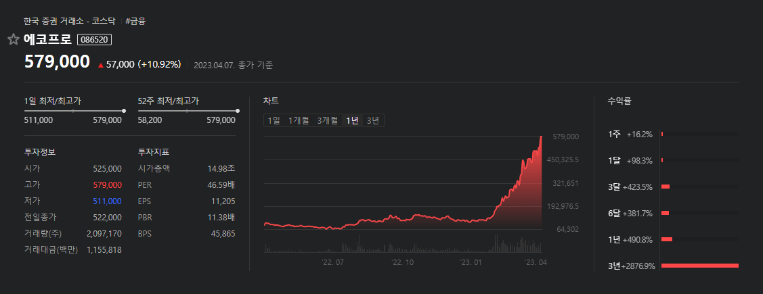Click the 3년 +2876.9% return bar
Image resolution: width=763 pixels, height=294 pixels.
pyautogui.click(x=700, y=266)
